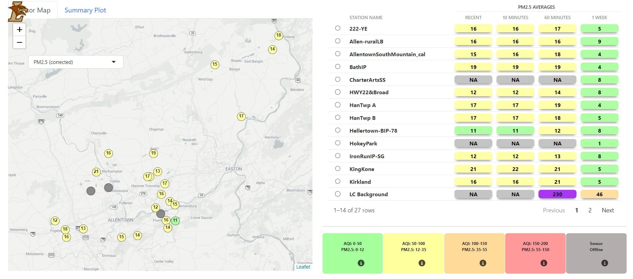
Task: Zoom out on the sensor map
Action: (x=20, y=42)
